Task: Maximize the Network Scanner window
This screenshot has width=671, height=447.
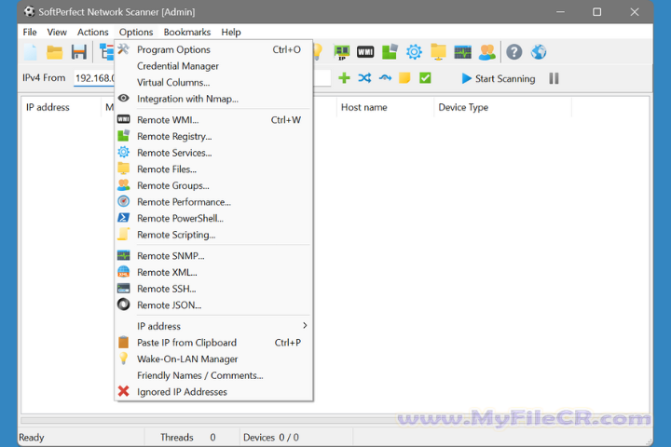Action: coord(597,12)
